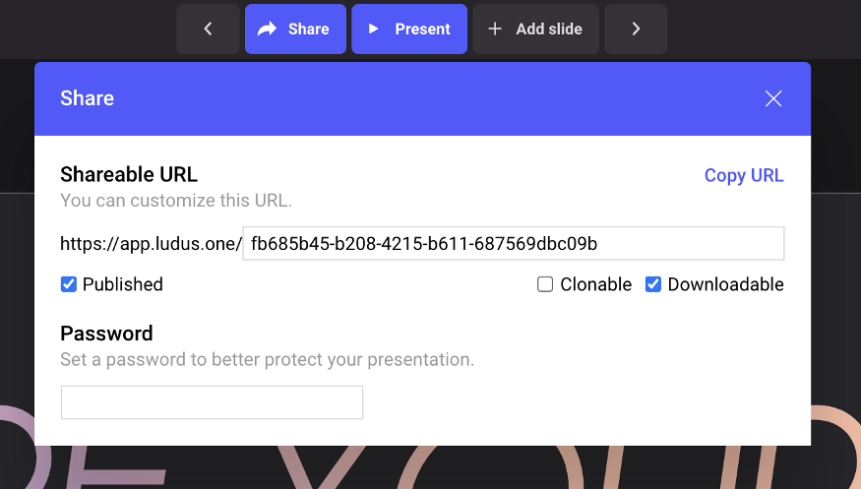
Task: Go to the next slide chevron
Action: pos(636,30)
